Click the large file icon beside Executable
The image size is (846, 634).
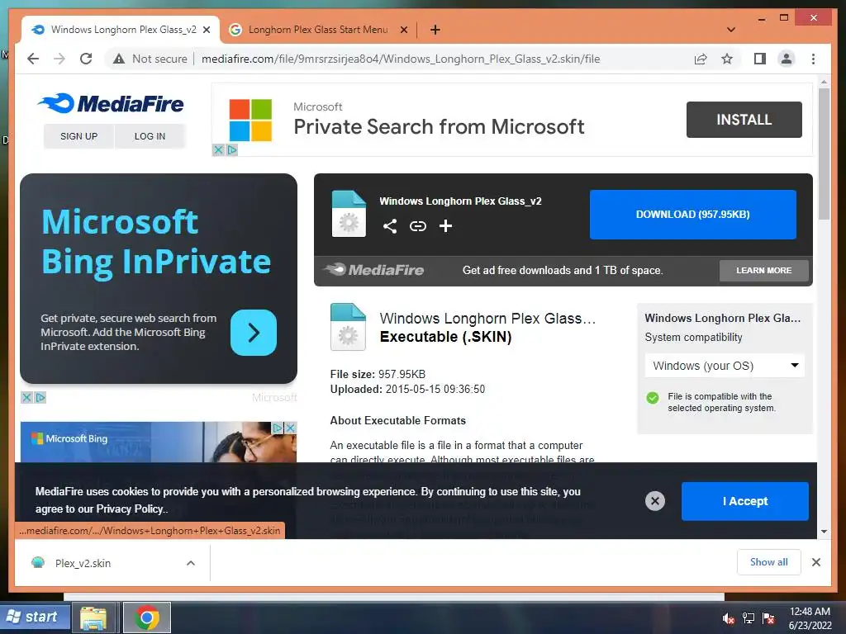(348, 327)
